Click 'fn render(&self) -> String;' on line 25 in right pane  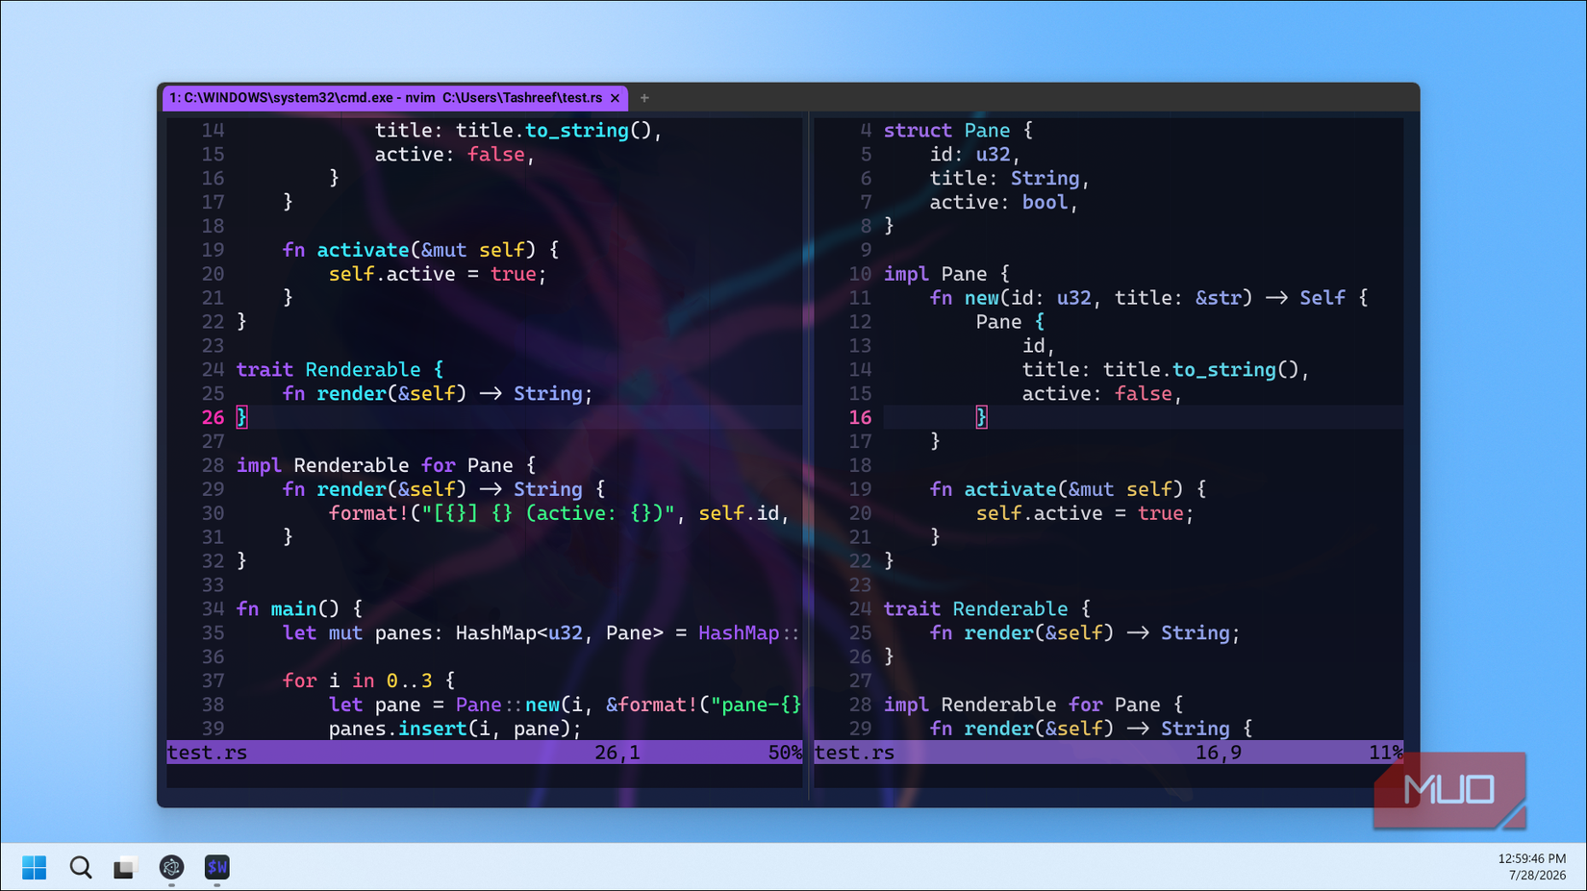click(1085, 633)
